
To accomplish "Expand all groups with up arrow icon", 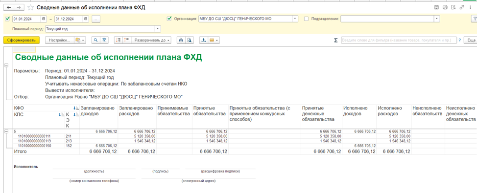I will point(127,40).
